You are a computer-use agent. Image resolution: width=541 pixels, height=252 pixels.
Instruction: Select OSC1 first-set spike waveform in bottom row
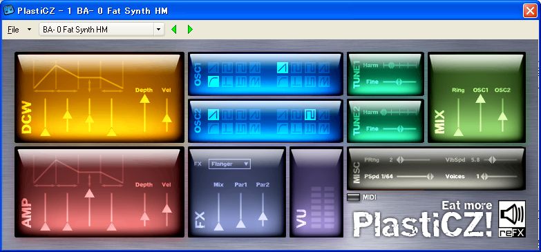coord(227,81)
